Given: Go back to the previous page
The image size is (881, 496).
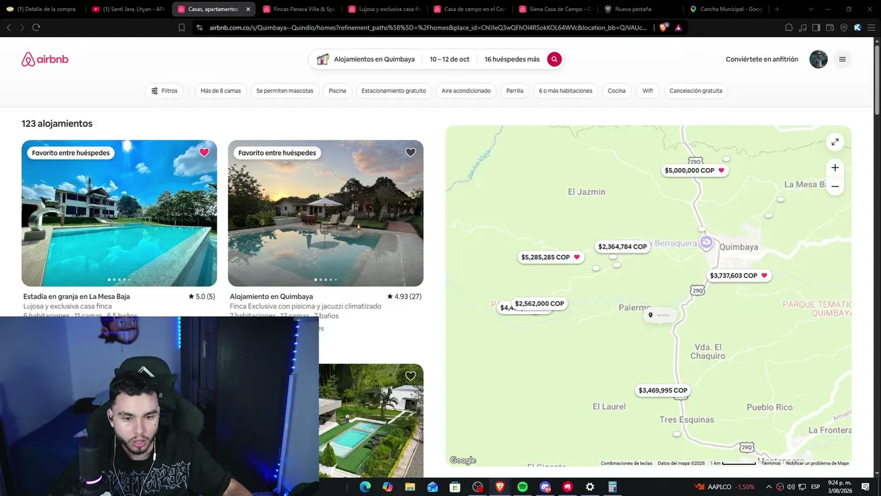Looking at the screenshot, I should pos(8,28).
